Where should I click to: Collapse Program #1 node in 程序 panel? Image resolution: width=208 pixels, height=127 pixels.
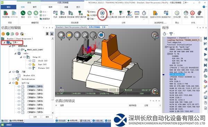click(x=166, y=47)
